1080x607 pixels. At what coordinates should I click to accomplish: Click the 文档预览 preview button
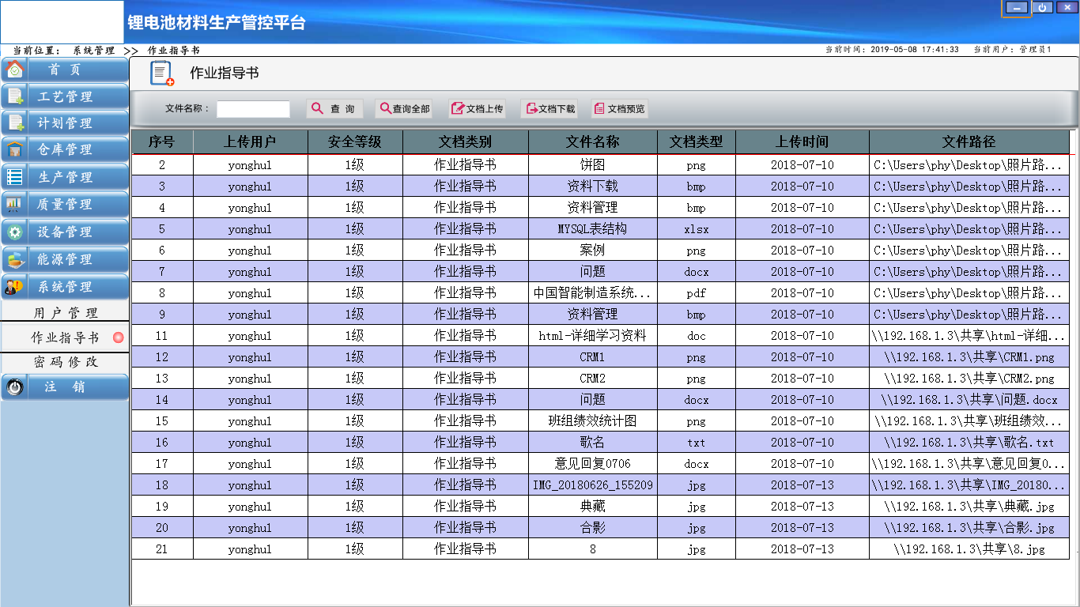pos(619,109)
